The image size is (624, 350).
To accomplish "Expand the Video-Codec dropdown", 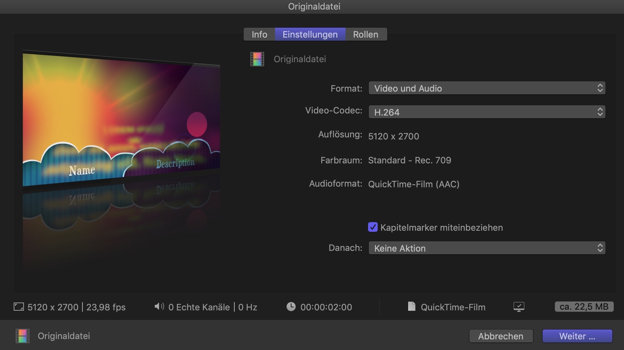I will click(487, 112).
